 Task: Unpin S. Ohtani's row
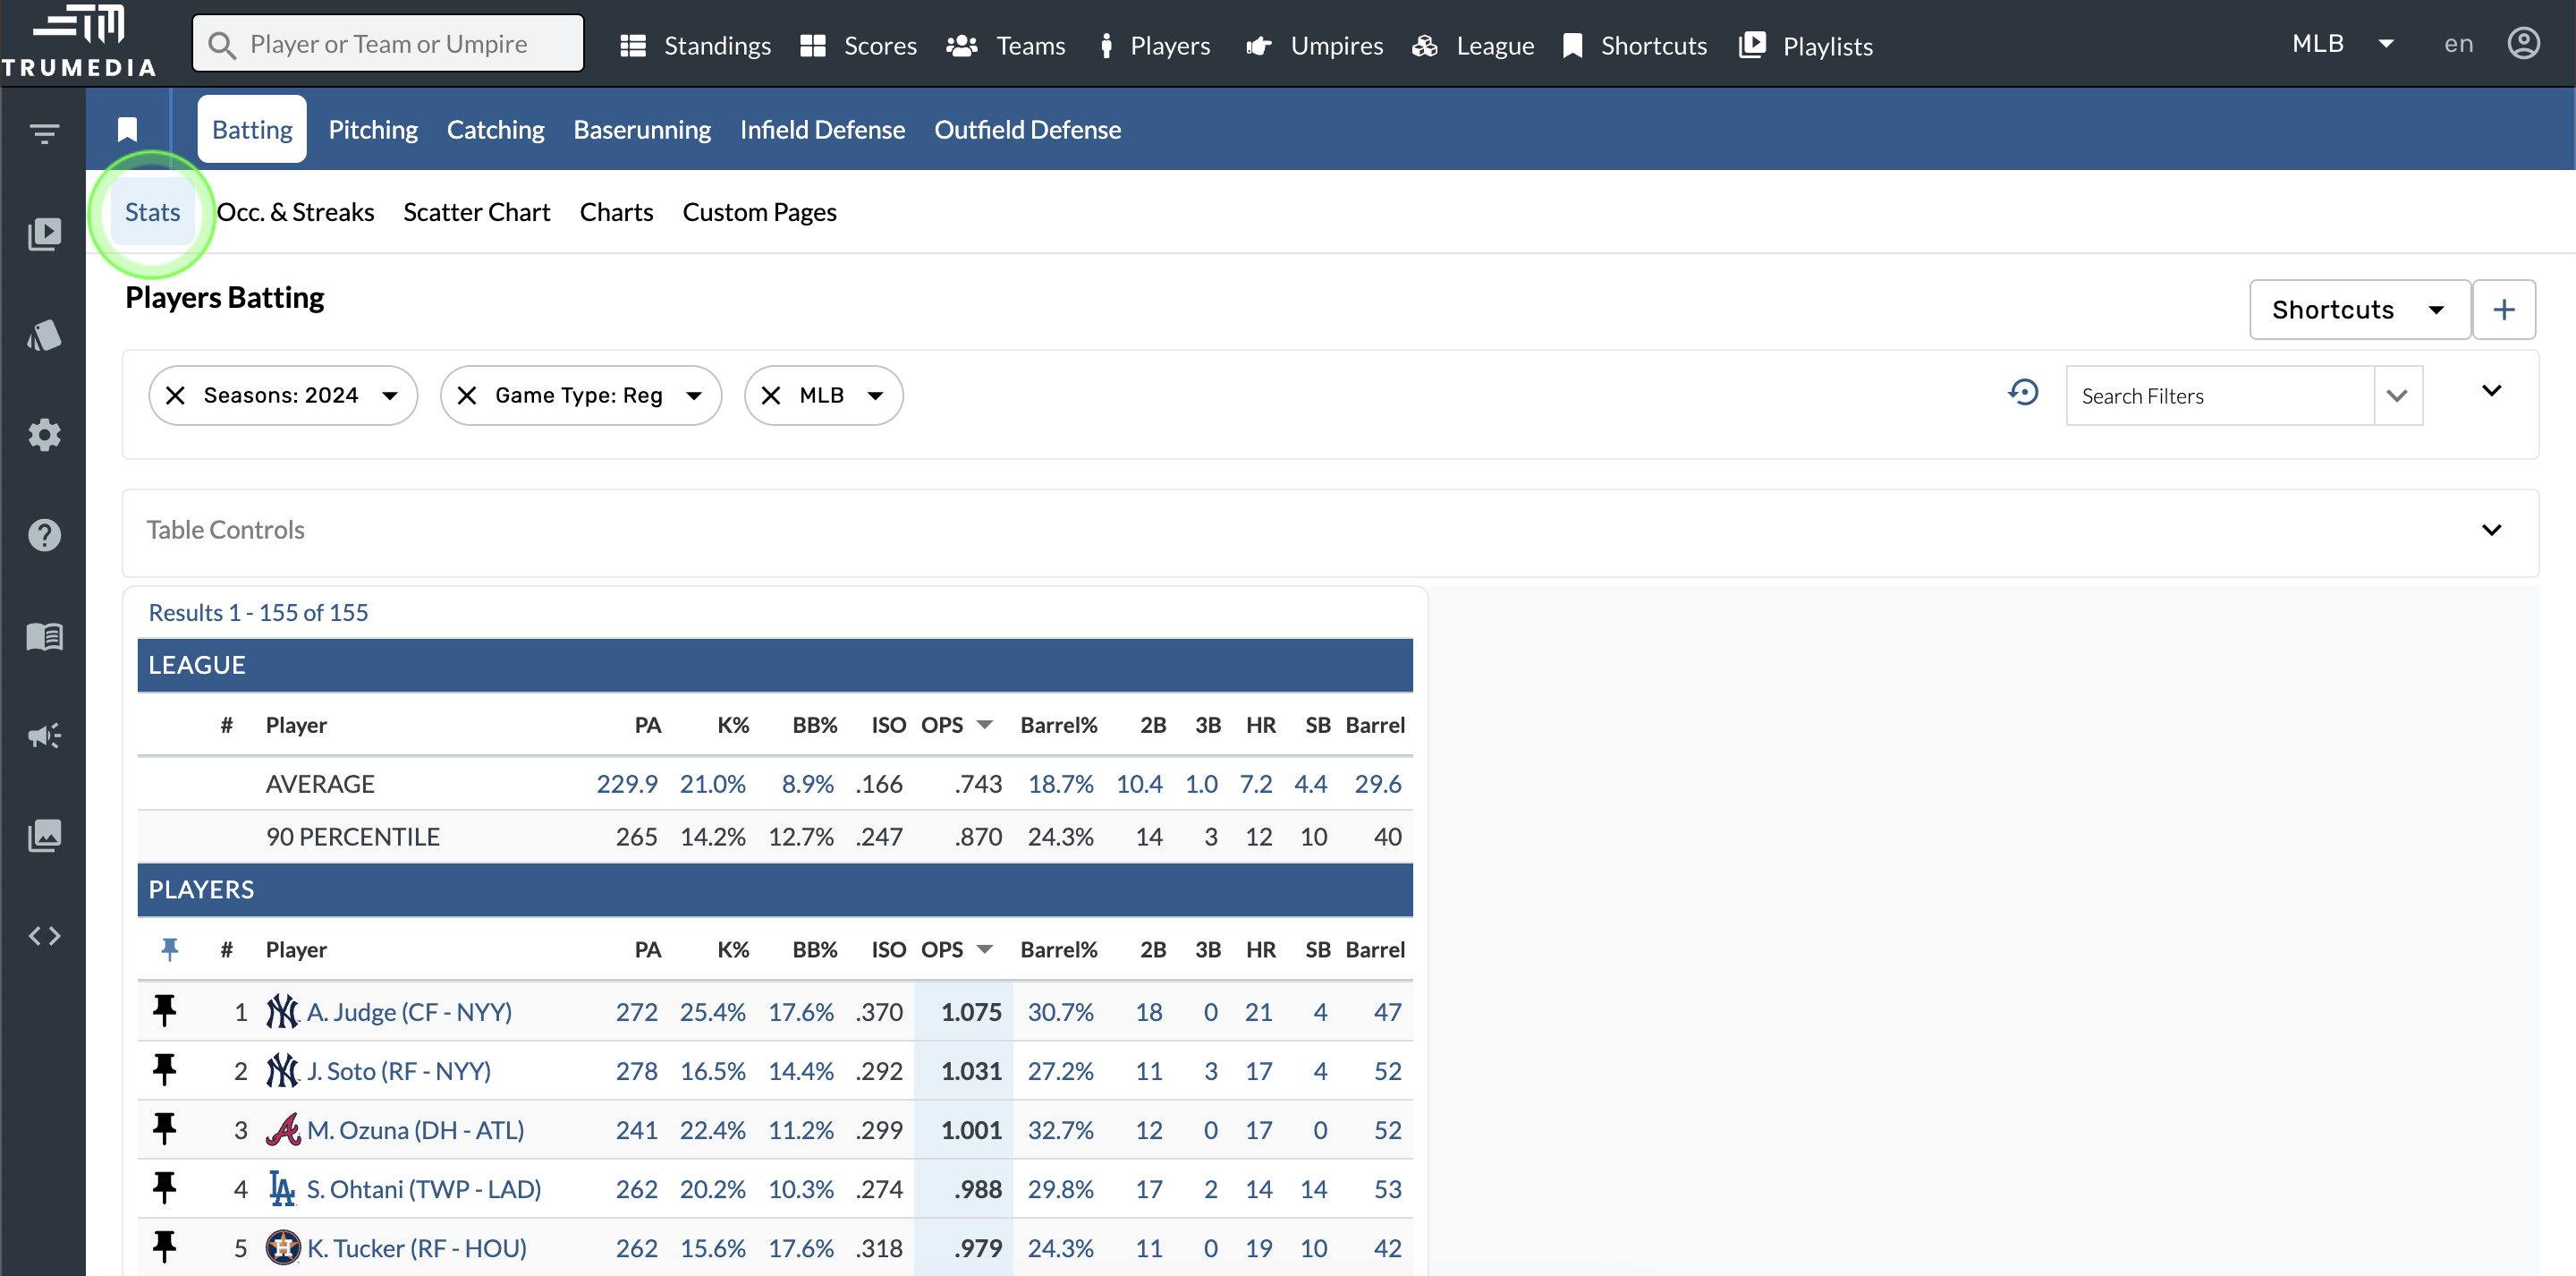[165, 1188]
